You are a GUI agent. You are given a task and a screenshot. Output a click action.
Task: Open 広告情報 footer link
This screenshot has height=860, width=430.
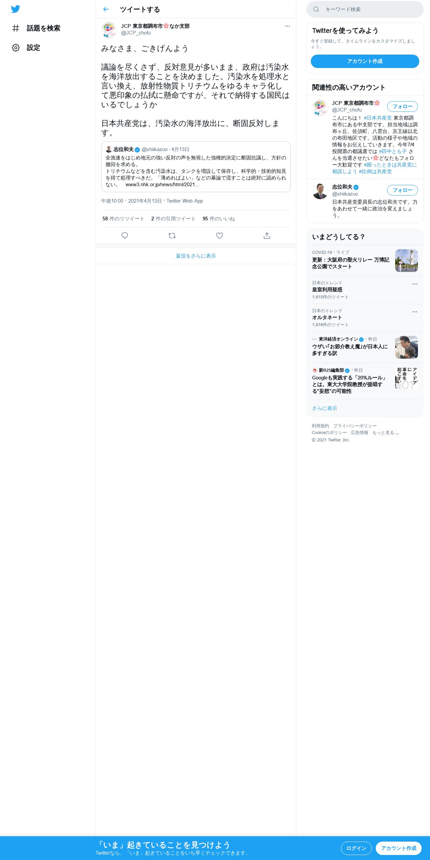pyautogui.click(x=360, y=433)
